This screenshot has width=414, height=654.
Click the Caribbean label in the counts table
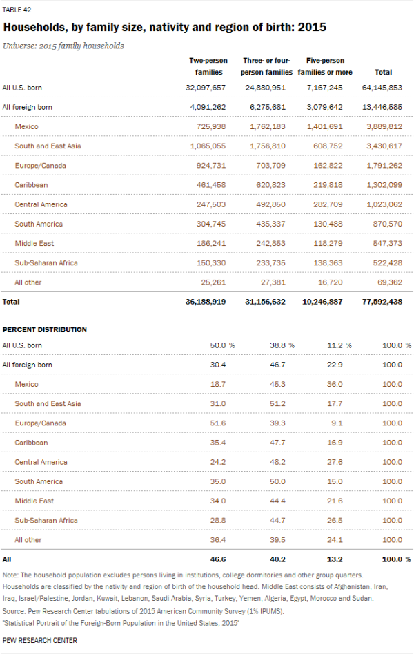coord(31,185)
